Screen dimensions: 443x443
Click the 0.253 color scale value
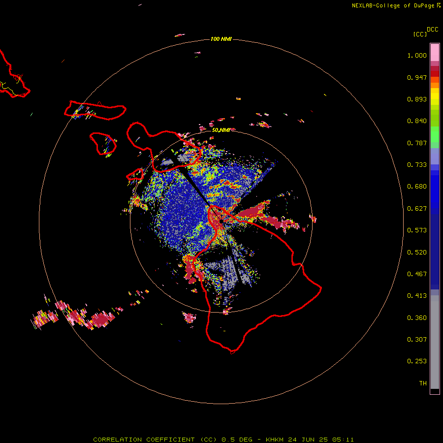(417, 361)
